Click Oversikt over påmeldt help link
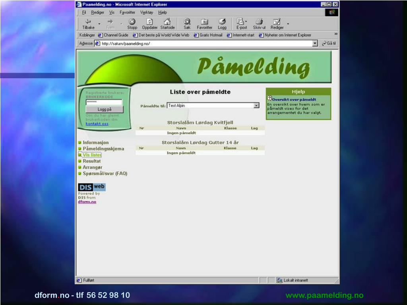This screenshot has height=305, width=407. [x=294, y=100]
